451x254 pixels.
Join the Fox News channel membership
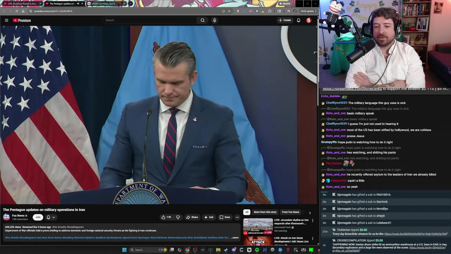pyautogui.click(x=38, y=217)
